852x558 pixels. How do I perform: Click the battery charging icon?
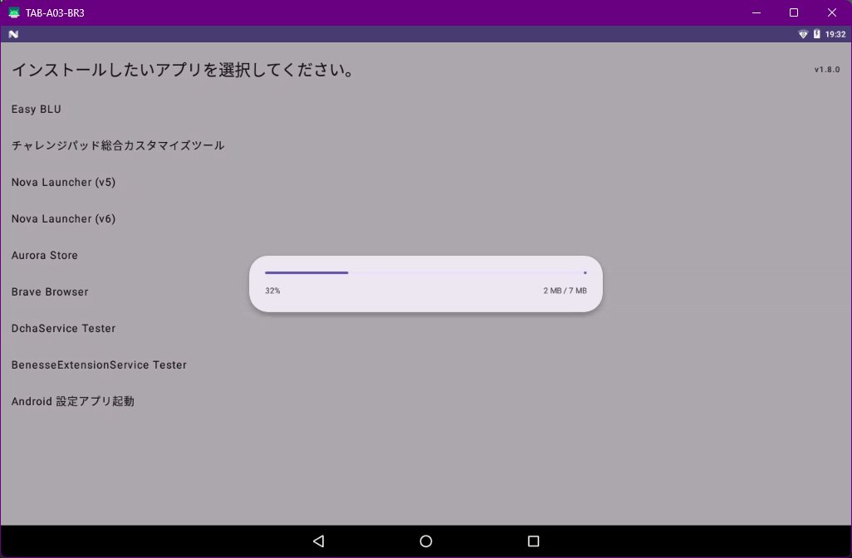(816, 34)
